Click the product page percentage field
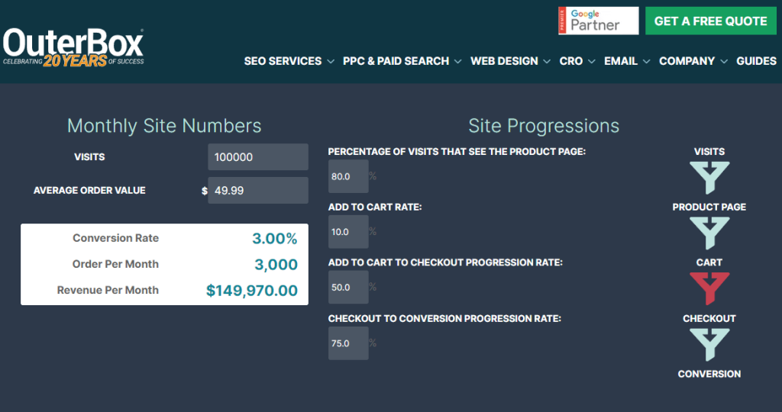Image resolution: width=782 pixels, height=412 pixels. pos(348,176)
